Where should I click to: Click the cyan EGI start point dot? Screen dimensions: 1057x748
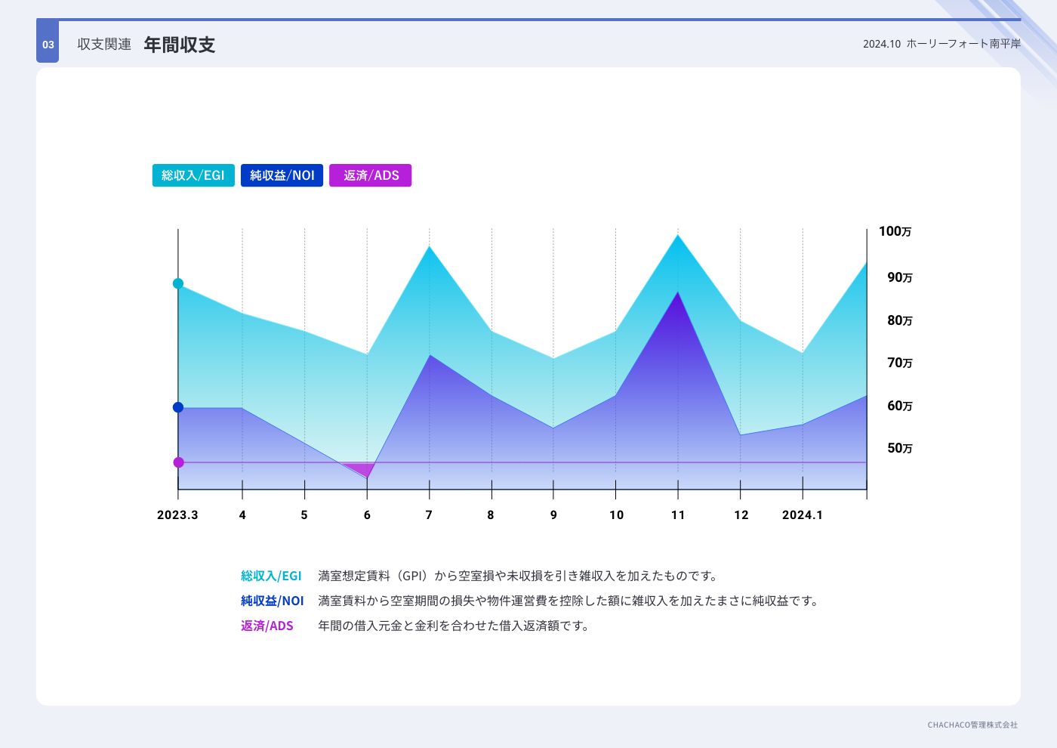(x=178, y=284)
